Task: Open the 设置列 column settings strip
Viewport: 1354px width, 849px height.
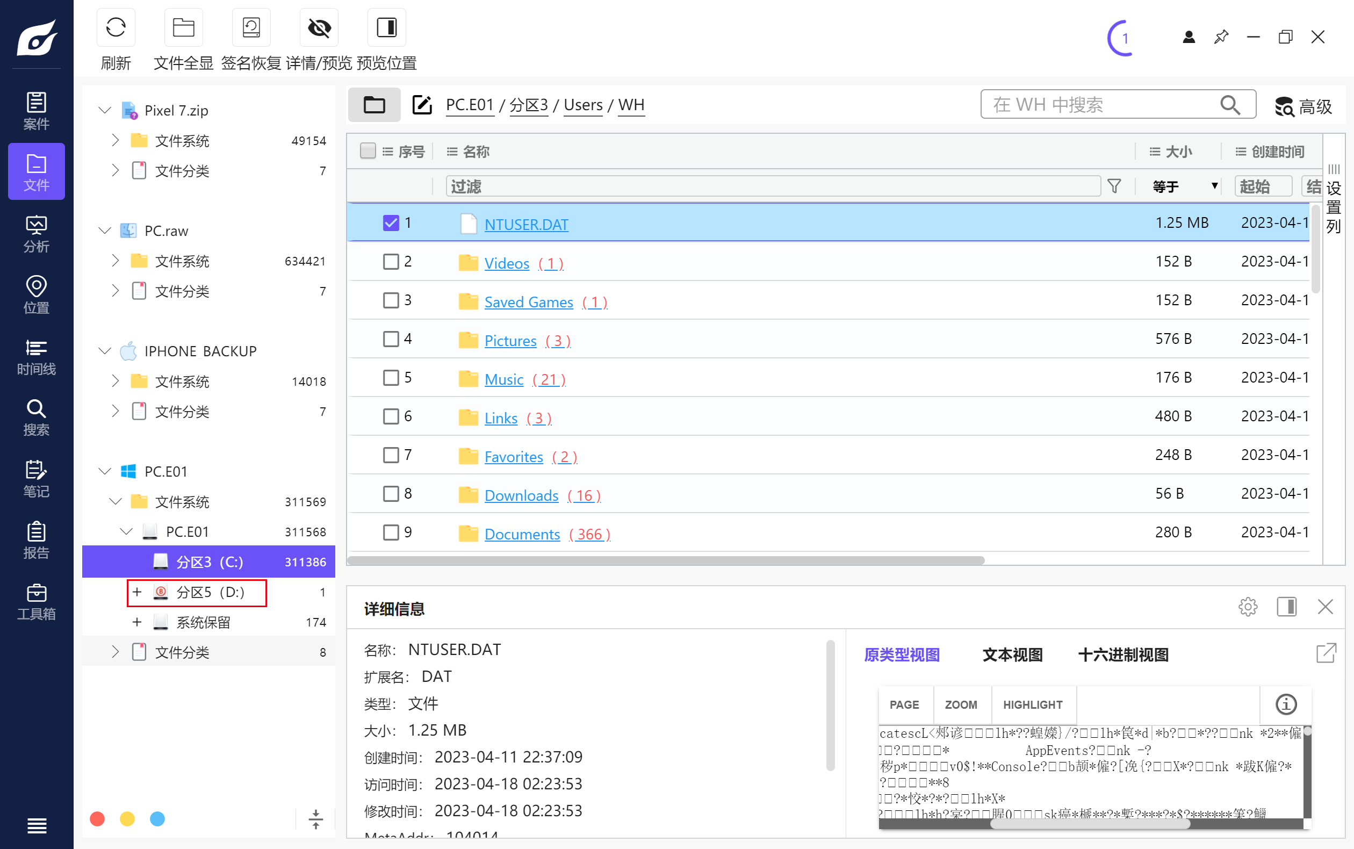Action: [x=1334, y=200]
